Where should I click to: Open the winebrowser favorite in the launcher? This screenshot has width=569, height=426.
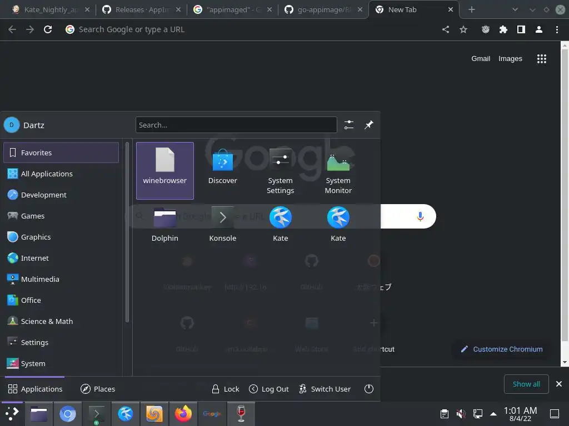[164, 171]
